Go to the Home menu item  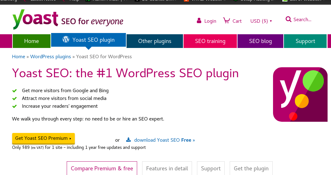[31, 41]
